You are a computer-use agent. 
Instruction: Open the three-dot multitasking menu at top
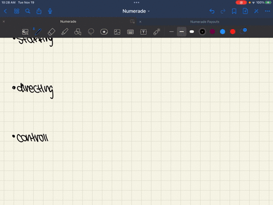(136, 2)
